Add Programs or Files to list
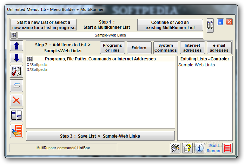Screen dimensions: 245x165 click(x=113, y=48)
